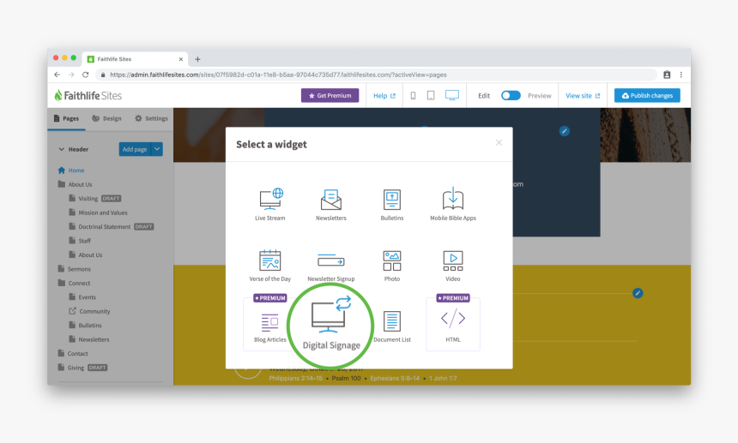Toggle the Edit/Preview switch

point(511,95)
